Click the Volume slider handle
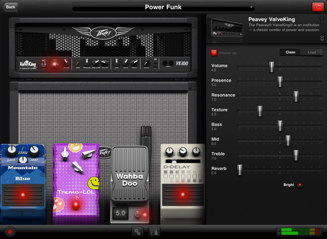Screen dimensions: 327x239 pyautogui.click(x=272, y=67)
